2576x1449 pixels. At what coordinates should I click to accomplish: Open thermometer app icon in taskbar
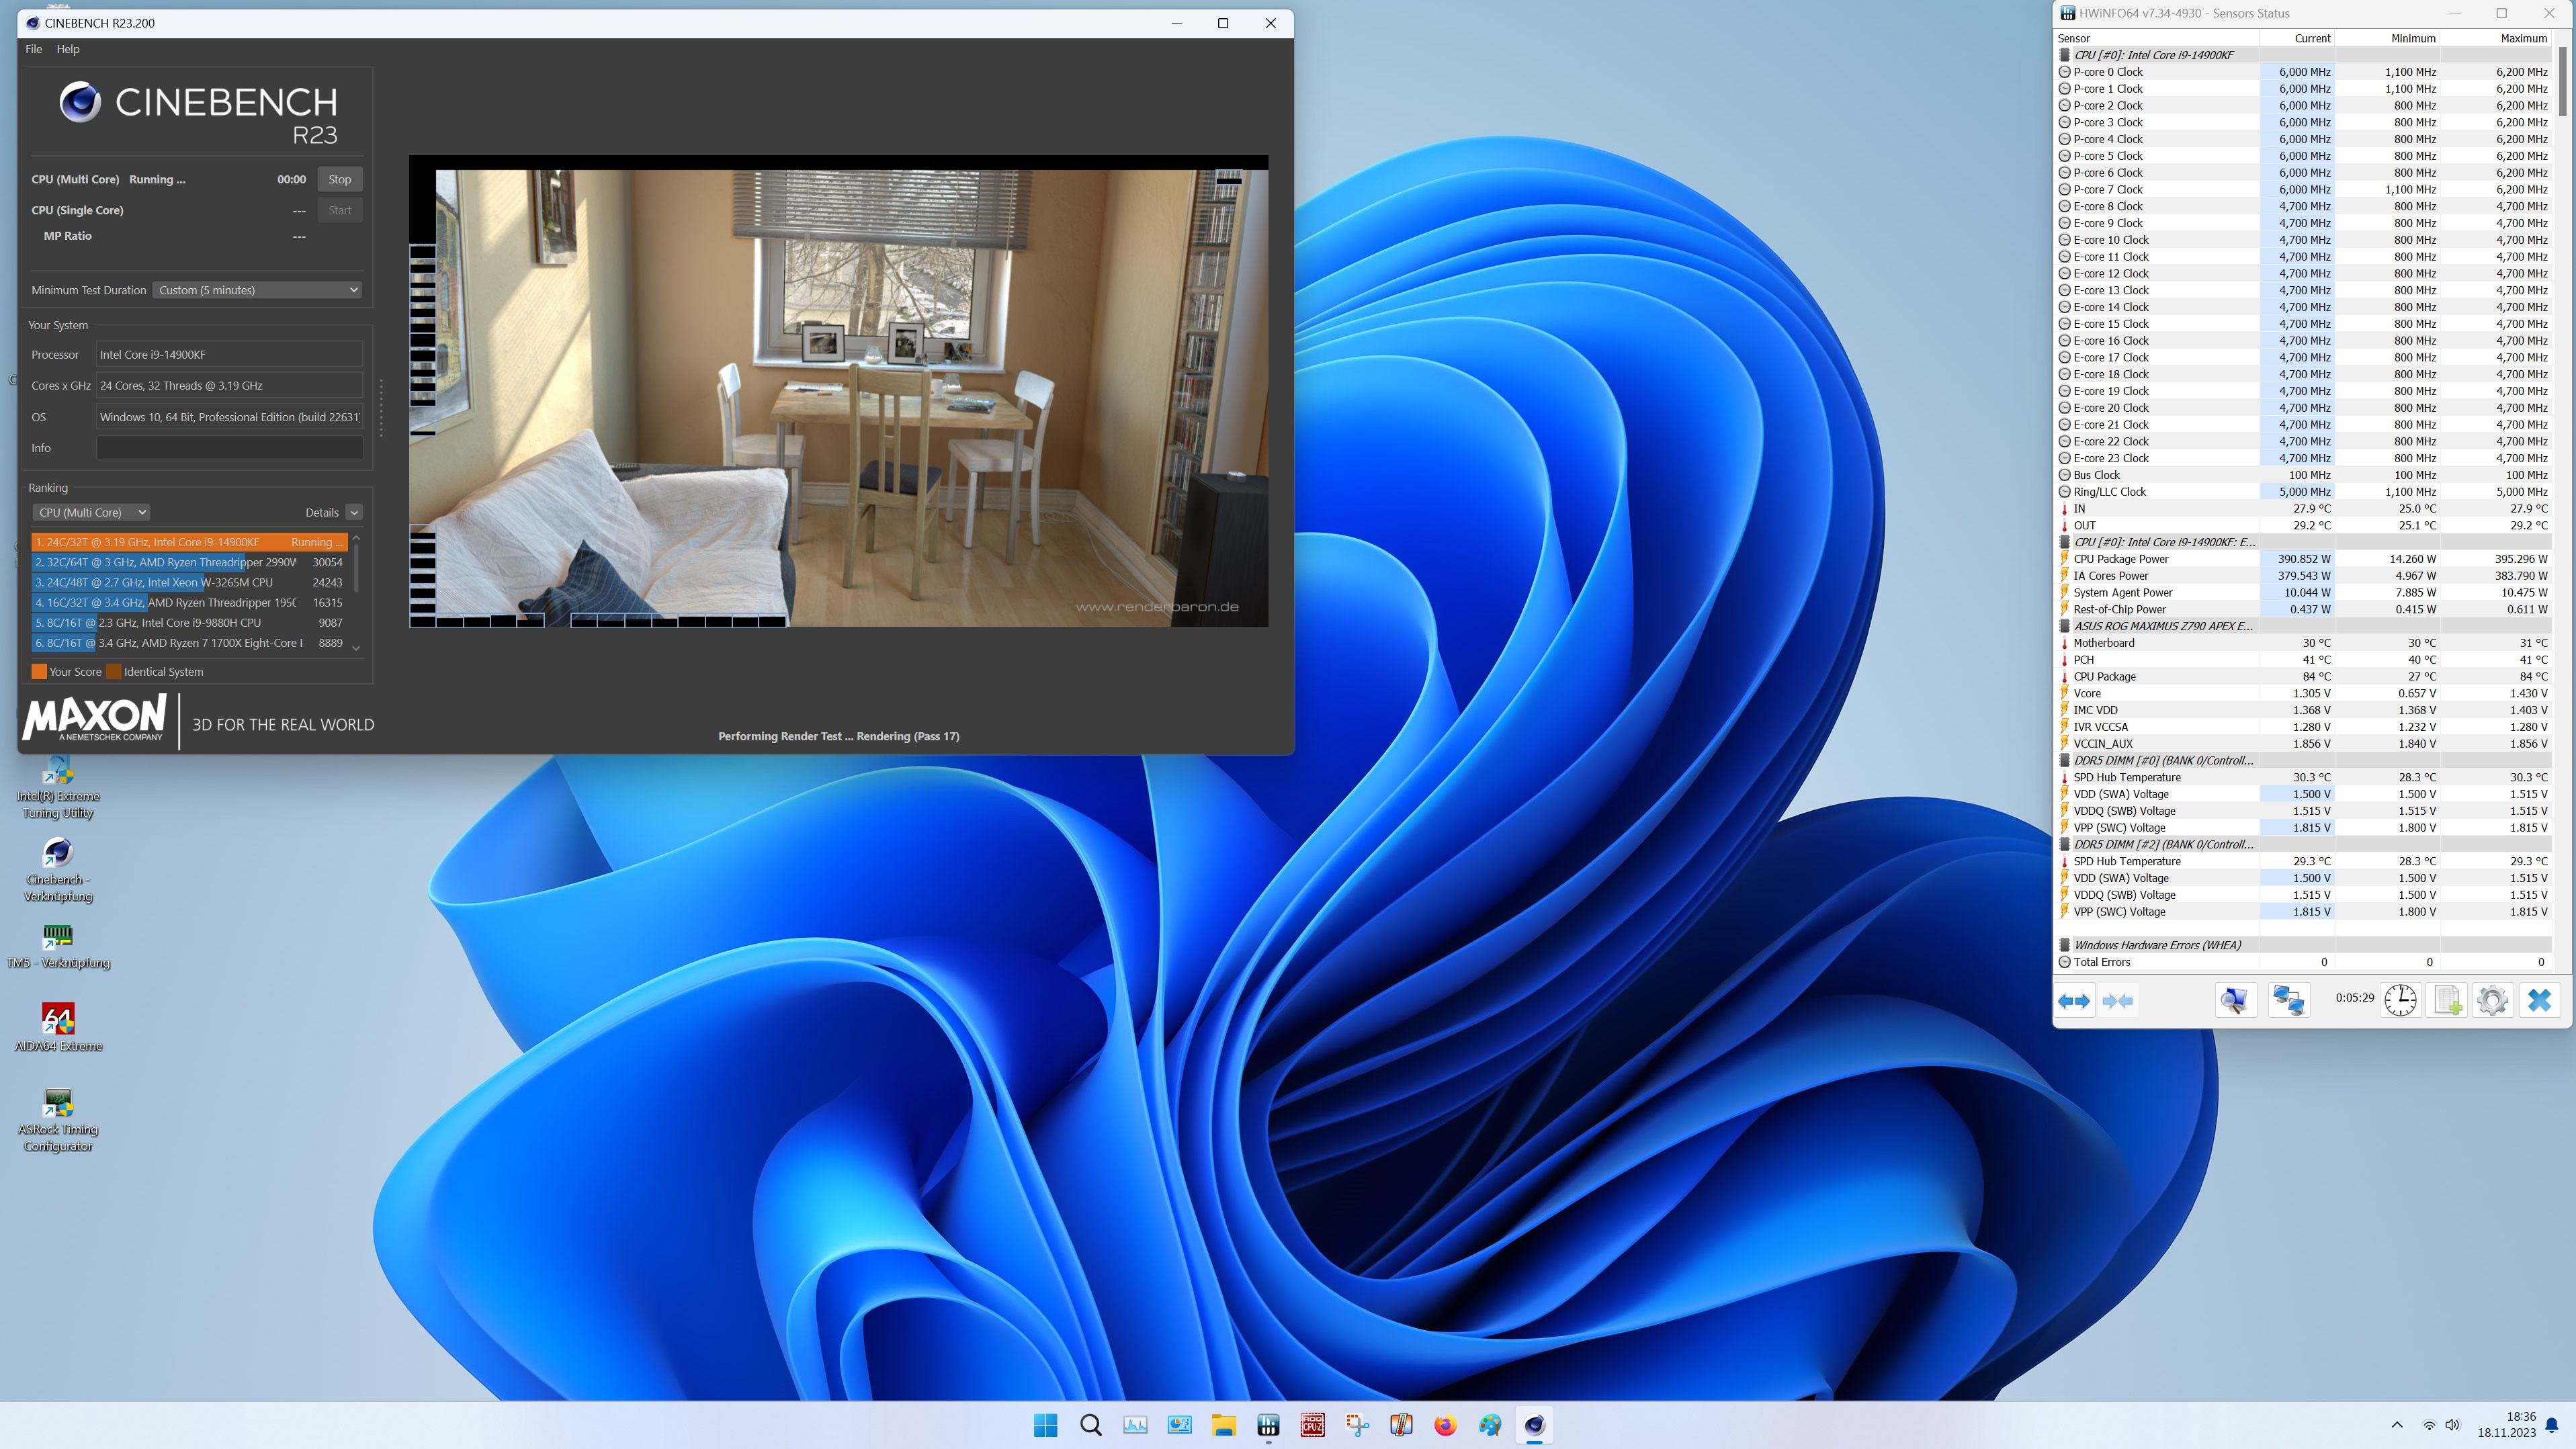click(x=1401, y=1425)
